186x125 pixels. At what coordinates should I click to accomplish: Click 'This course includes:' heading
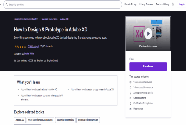tap(139, 77)
